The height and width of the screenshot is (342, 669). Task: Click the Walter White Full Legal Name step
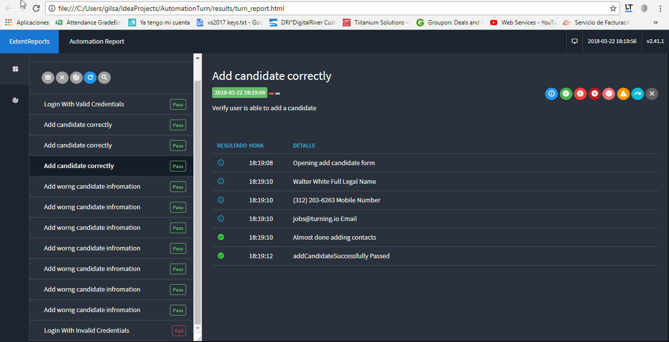click(435, 181)
